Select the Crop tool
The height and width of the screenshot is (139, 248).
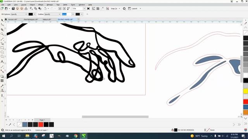tap(2, 30)
